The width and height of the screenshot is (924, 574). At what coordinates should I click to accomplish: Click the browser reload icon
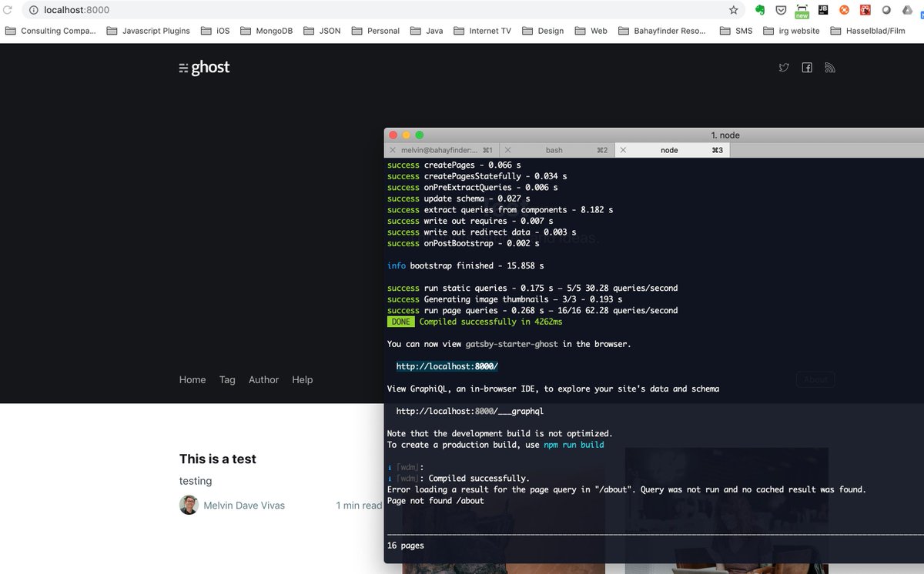coord(8,10)
